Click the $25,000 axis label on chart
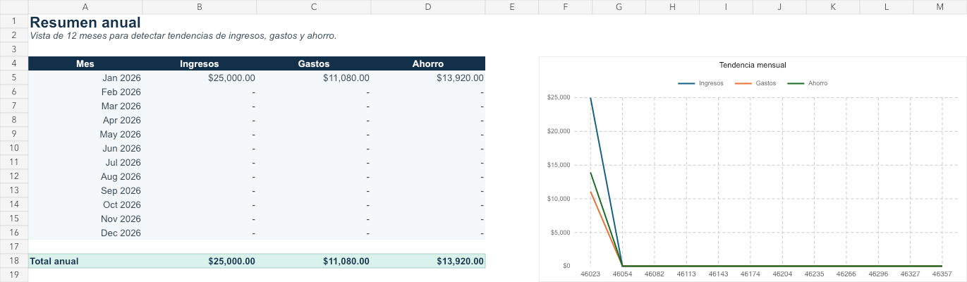This screenshot has height=282, width=967. [x=559, y=97]
